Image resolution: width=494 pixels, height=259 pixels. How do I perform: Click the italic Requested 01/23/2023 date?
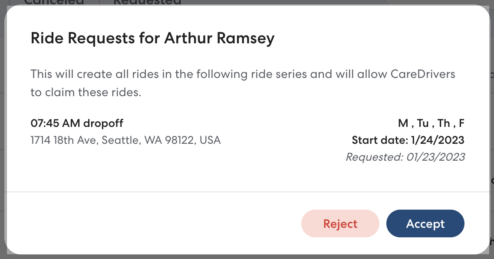click(405, 157)
